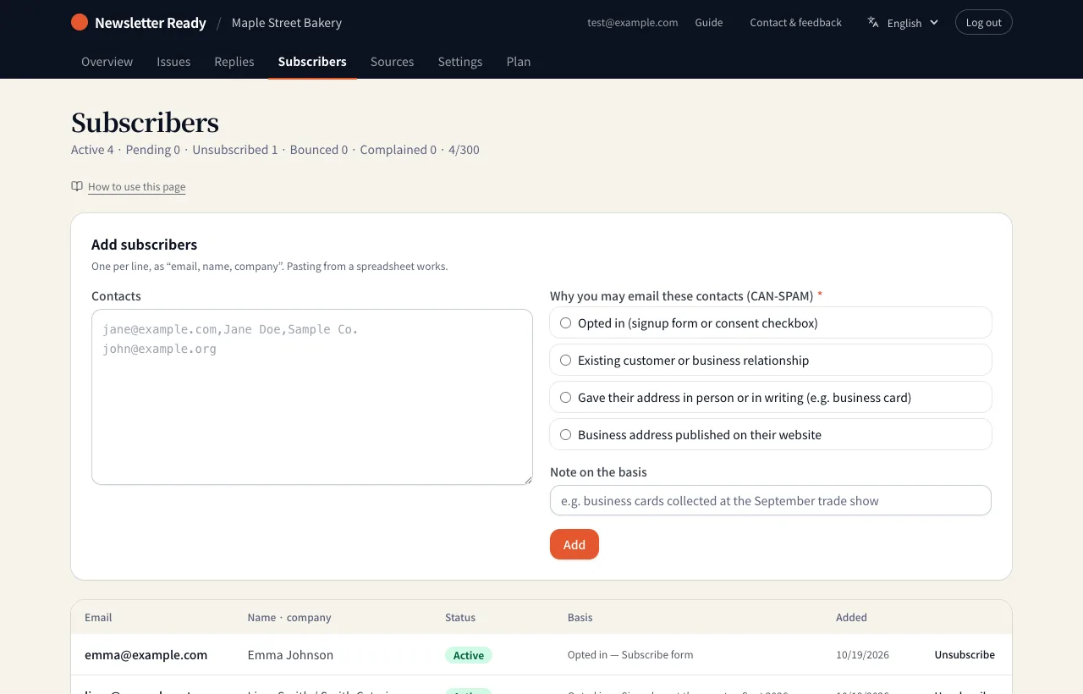Click the 10/19/2026 date in Emma's row

pos(862,655)
